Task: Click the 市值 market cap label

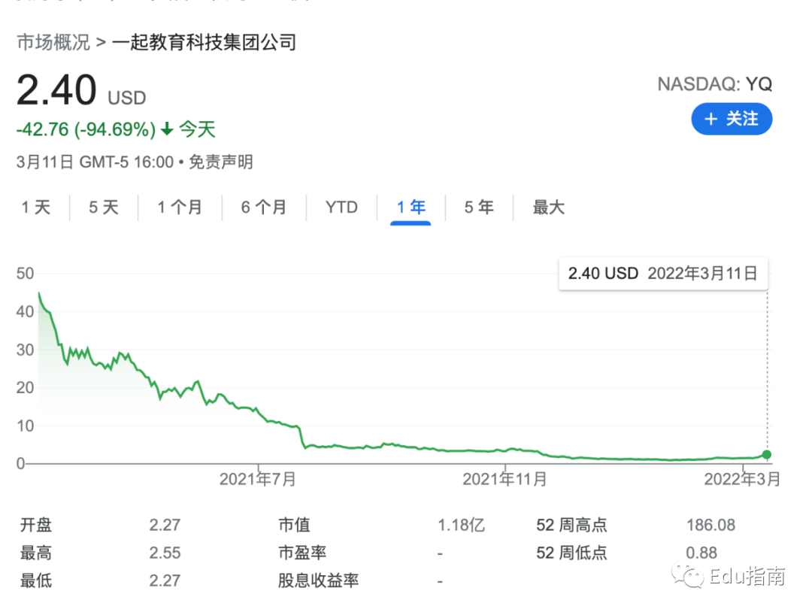Action: [294, 525]
